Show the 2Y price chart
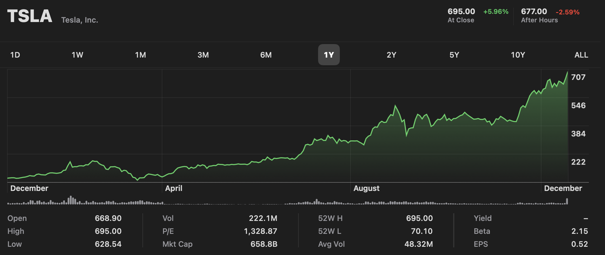Viewport: 605px width, 255px height. click(391, 55)
